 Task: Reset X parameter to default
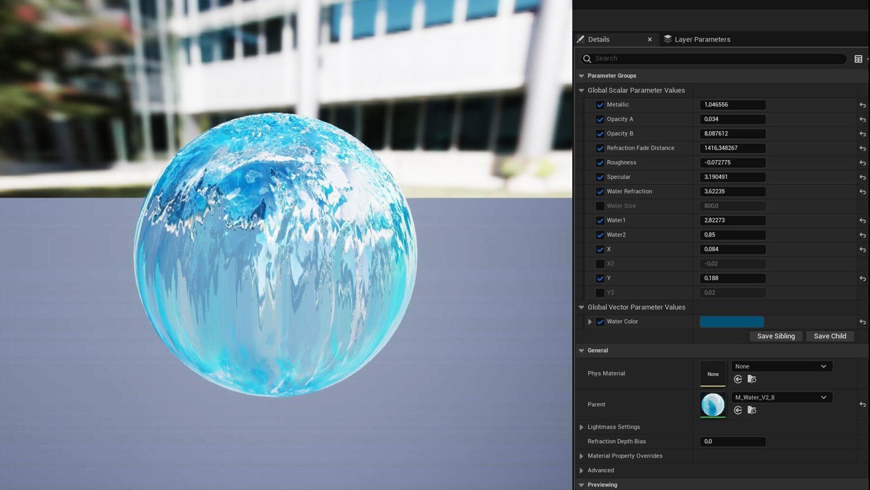862,250
